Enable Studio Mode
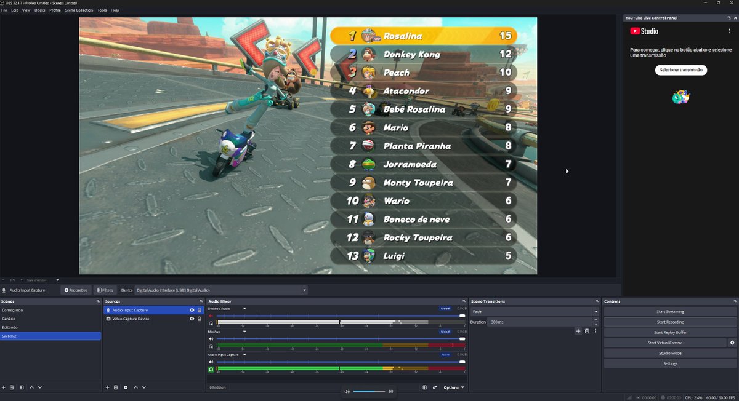The width and height of the screenshot is (739, 401). click(x=670, y=354)
